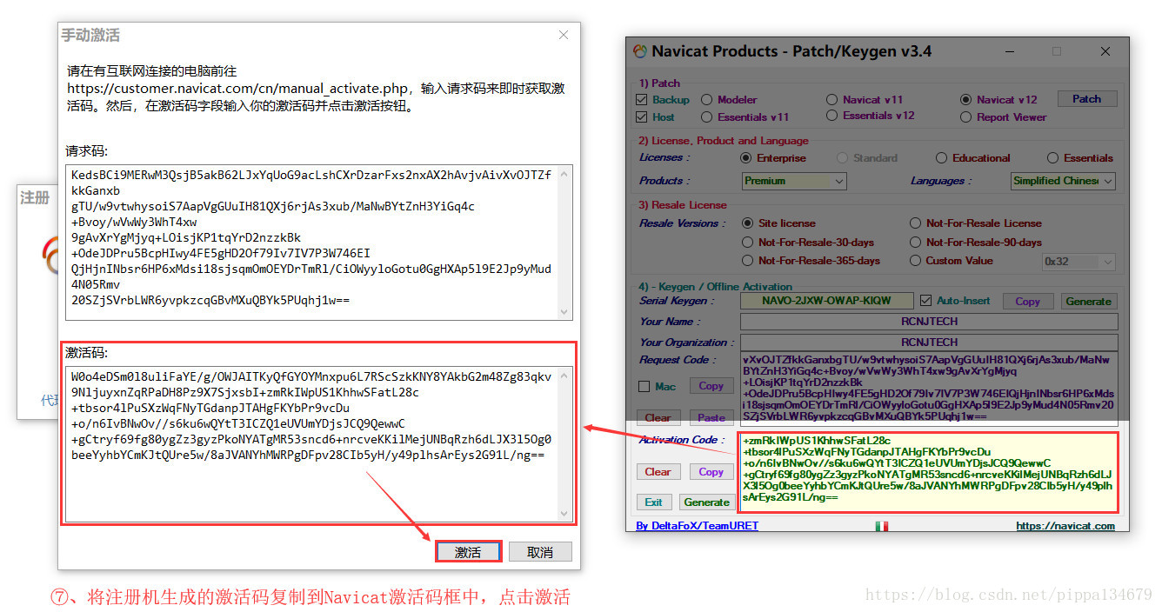The height and width of the screenshot is (612, 1162).
Task: Click the 请求码 text box in dialog
Action: click(319, 242)
